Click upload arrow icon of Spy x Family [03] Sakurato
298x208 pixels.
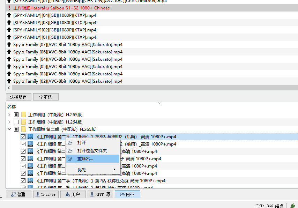pos(9,74)
